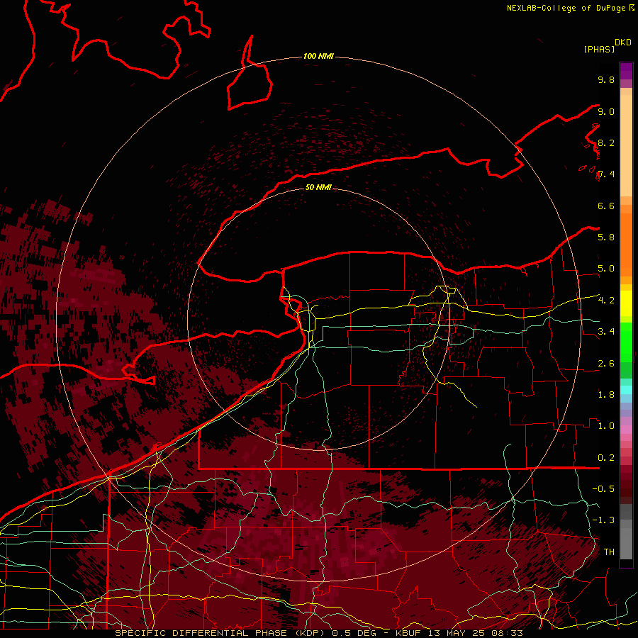
Task: Click the DKD legend heading
Action: click(x=623, y=43)
